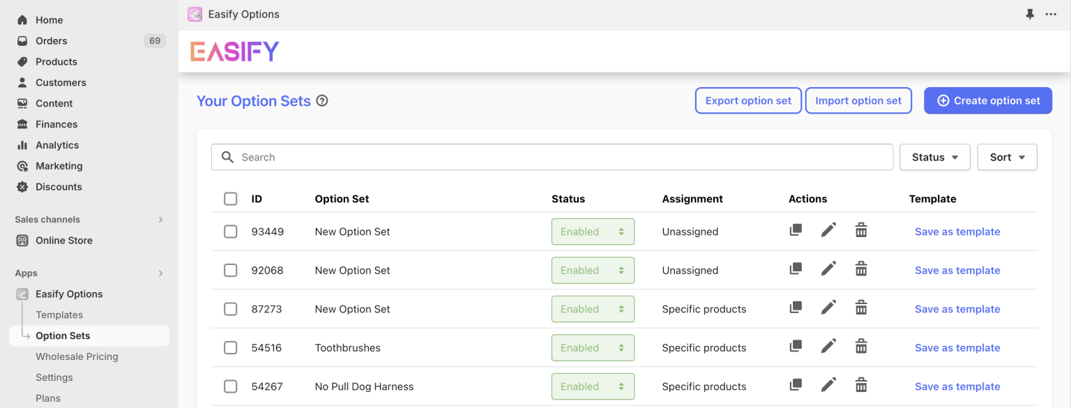The image size is (1071, 408).
Task: Click Create option set button
Action: [x=988, y=100]
